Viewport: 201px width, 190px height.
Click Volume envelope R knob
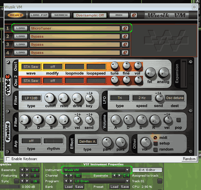(x=155, y=120)
